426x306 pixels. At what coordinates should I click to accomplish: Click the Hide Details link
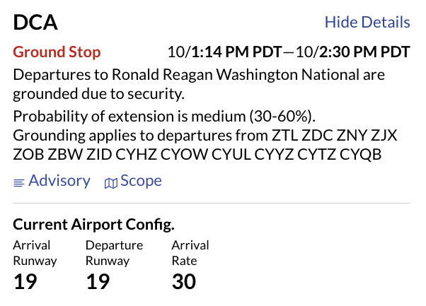coord(367,22)
